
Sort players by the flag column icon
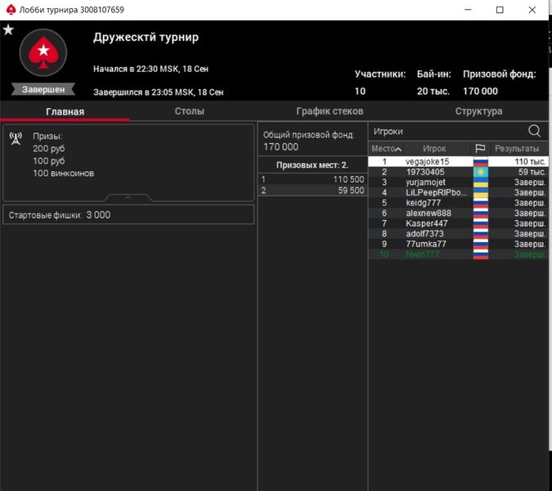(480, 149)
